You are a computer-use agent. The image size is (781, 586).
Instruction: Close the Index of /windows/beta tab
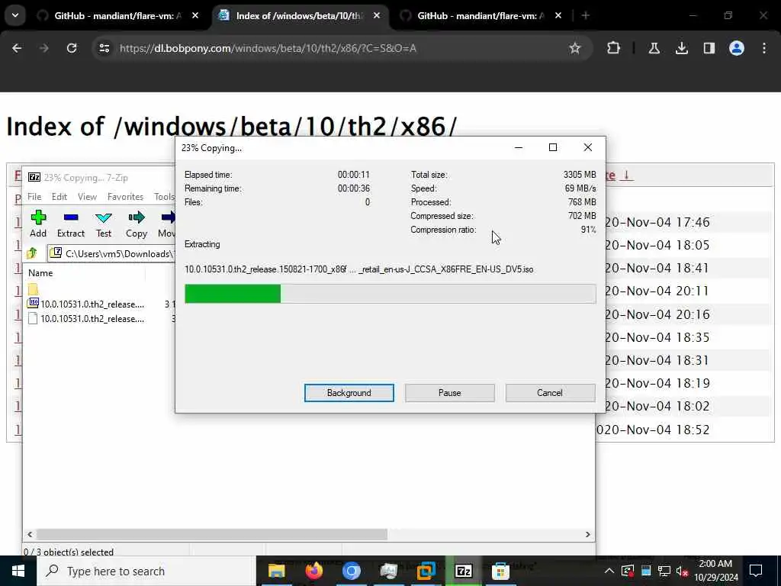coord(377,16)
